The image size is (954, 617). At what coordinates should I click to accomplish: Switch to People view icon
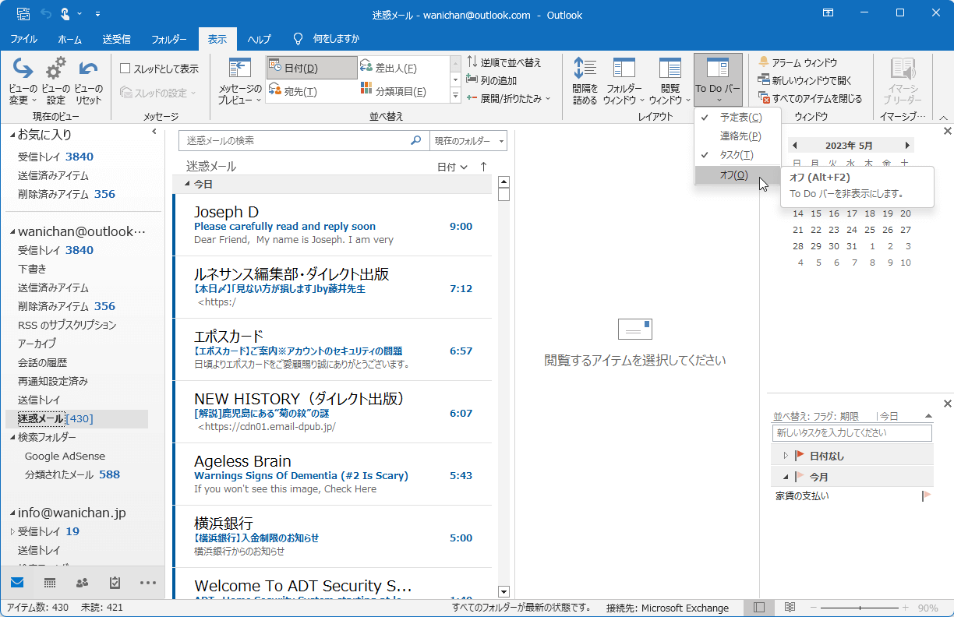(82, 583)
